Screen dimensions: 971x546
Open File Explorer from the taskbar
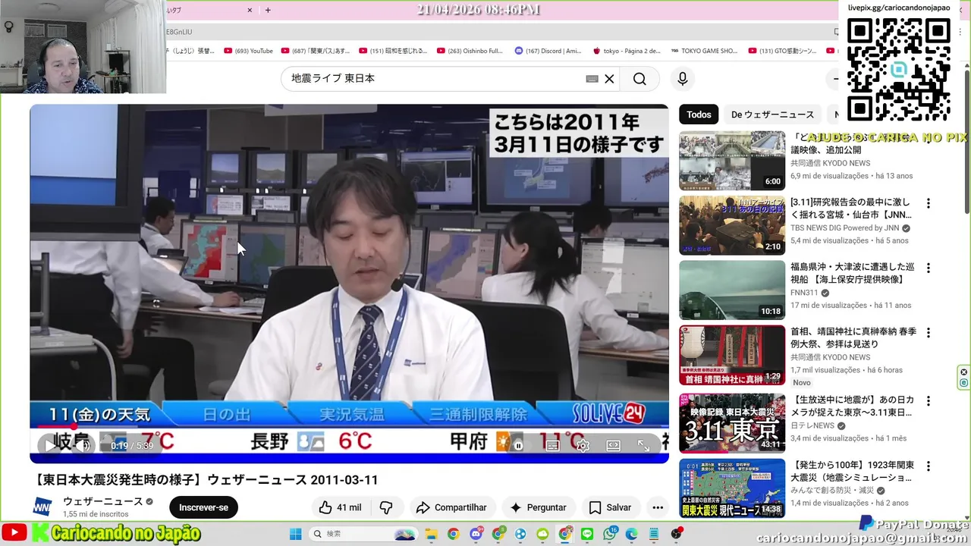click(x=431, y=534)
